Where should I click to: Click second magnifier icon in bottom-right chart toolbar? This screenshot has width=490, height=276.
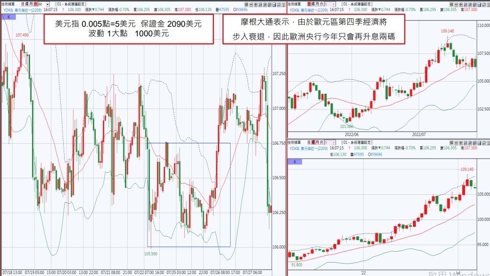470,143
